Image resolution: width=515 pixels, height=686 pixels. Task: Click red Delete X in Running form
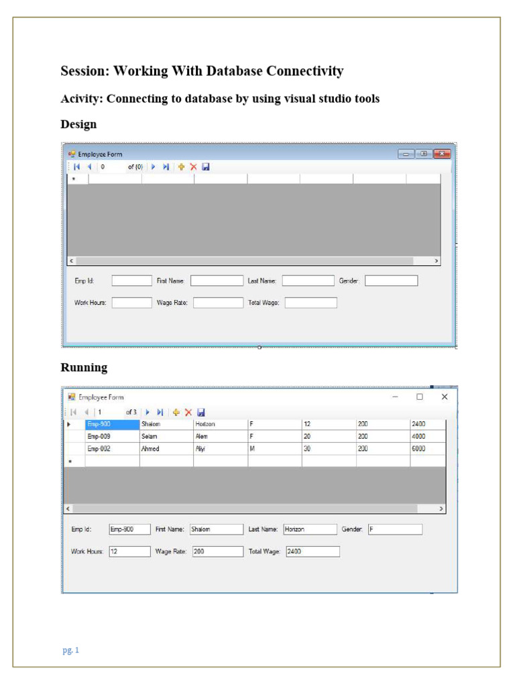tap(188, 412)
